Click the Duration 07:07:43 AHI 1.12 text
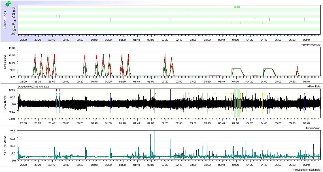This screenshot has height=172, width=323. 33,87
